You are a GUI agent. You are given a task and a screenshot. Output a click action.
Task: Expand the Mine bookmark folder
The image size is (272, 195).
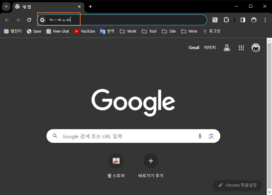coord(189,31)
